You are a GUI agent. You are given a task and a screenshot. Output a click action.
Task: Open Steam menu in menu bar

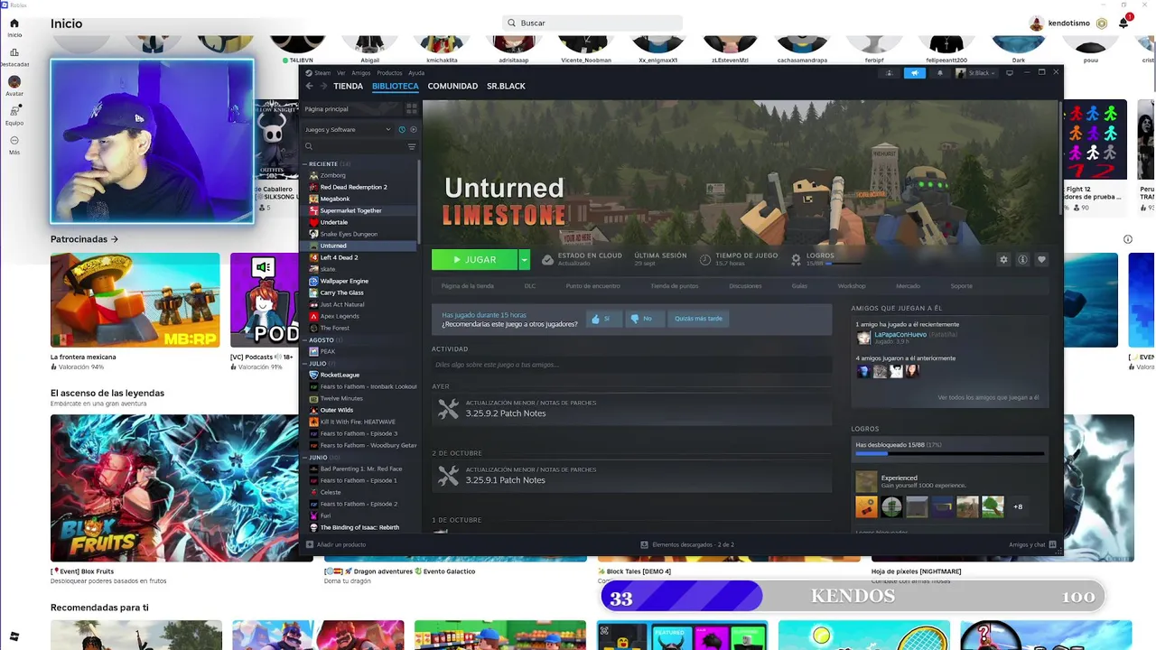(x=322, y=73)
